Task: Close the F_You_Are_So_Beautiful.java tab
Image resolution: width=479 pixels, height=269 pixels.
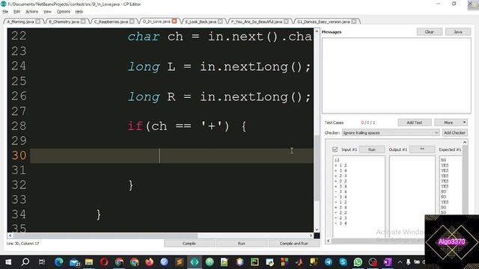Action: pos(286,22)
